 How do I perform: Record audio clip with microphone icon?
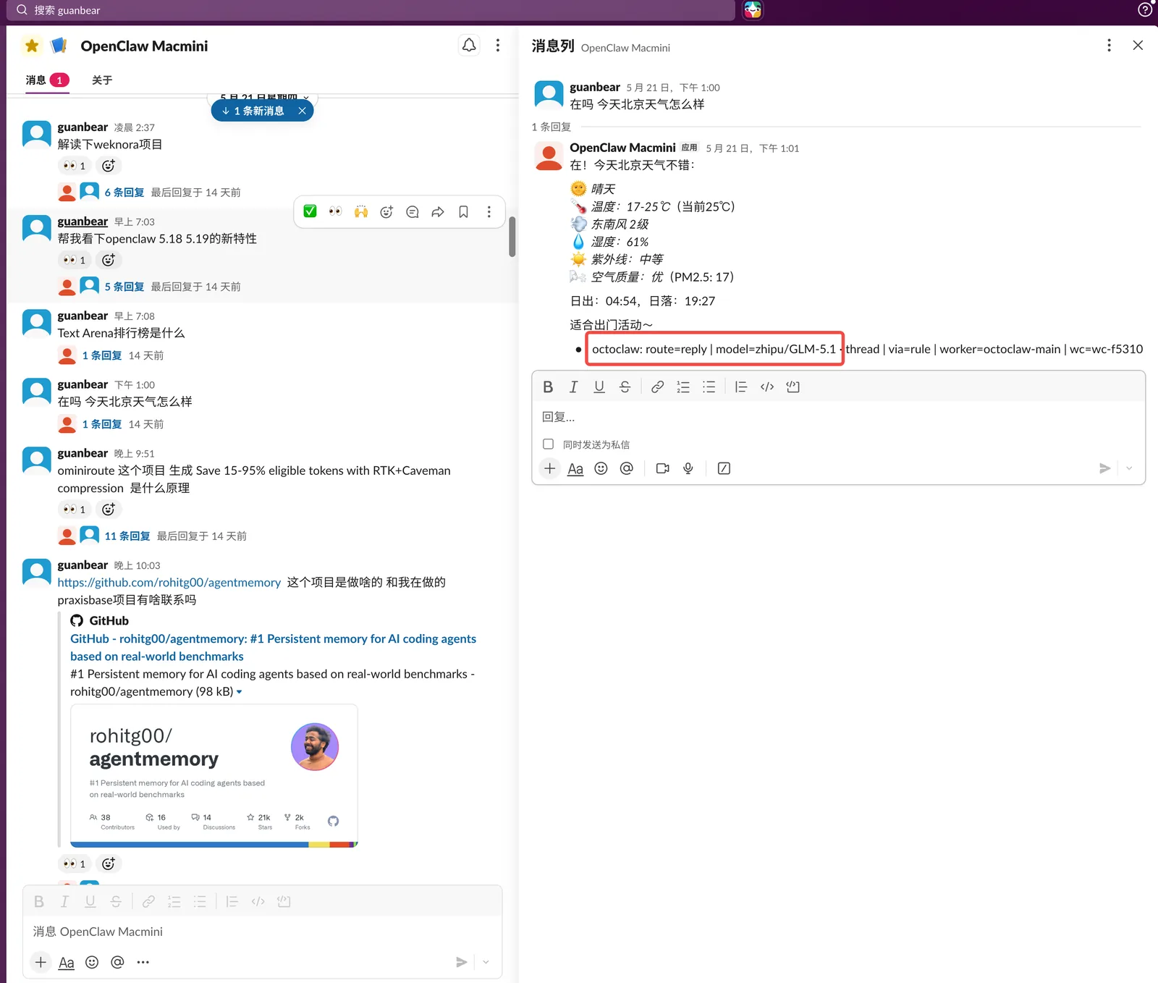(688, 468)
